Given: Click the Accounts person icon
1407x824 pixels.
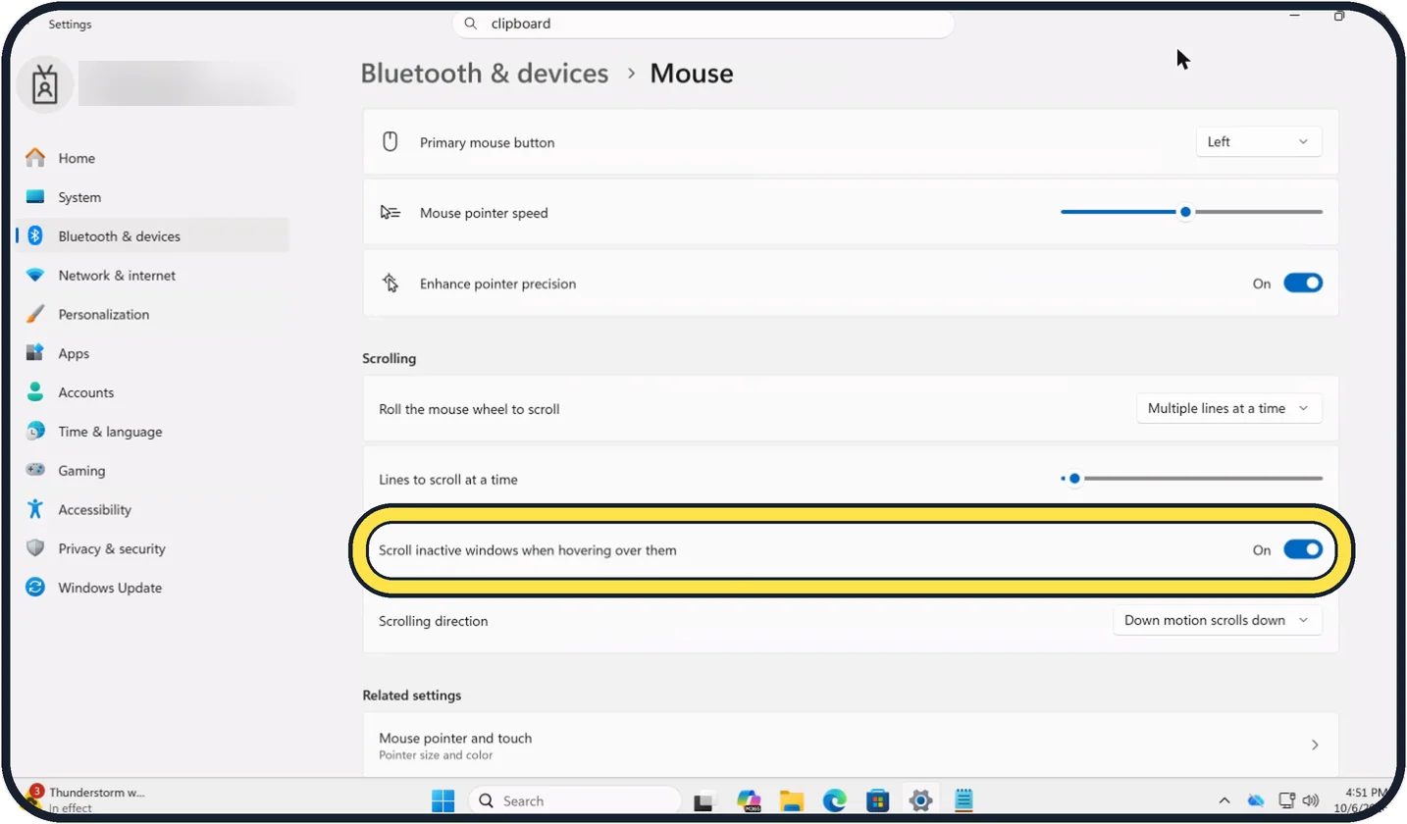Looking at the screenshot, I should point(35,392).
